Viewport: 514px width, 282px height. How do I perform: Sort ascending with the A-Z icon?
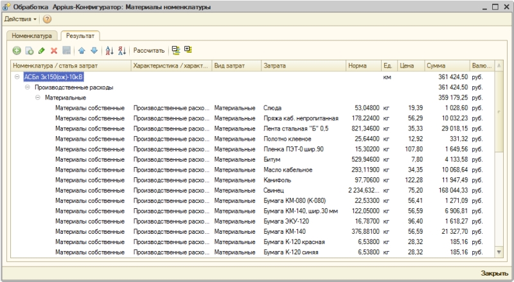pos(109,50)
